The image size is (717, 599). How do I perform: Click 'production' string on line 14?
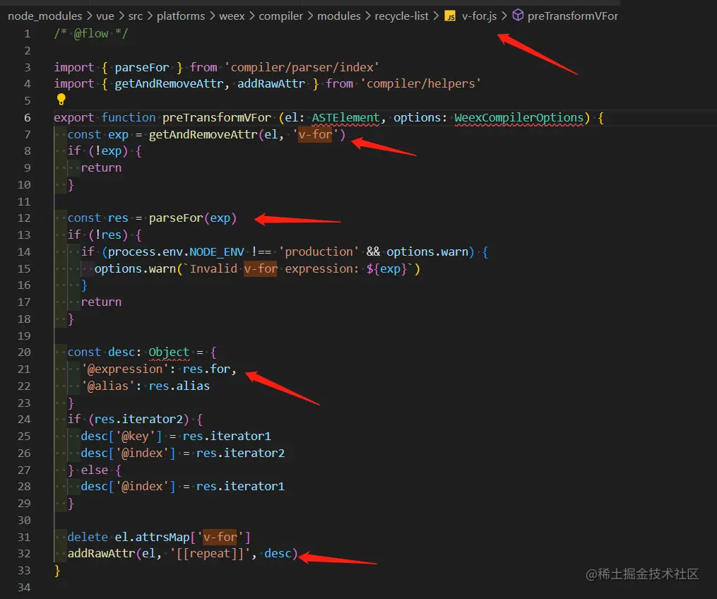click(x=319, y=252)
